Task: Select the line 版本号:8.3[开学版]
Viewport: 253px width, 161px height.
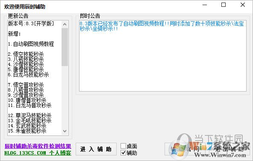Action: pyautogui.click(x=31, y=24)
